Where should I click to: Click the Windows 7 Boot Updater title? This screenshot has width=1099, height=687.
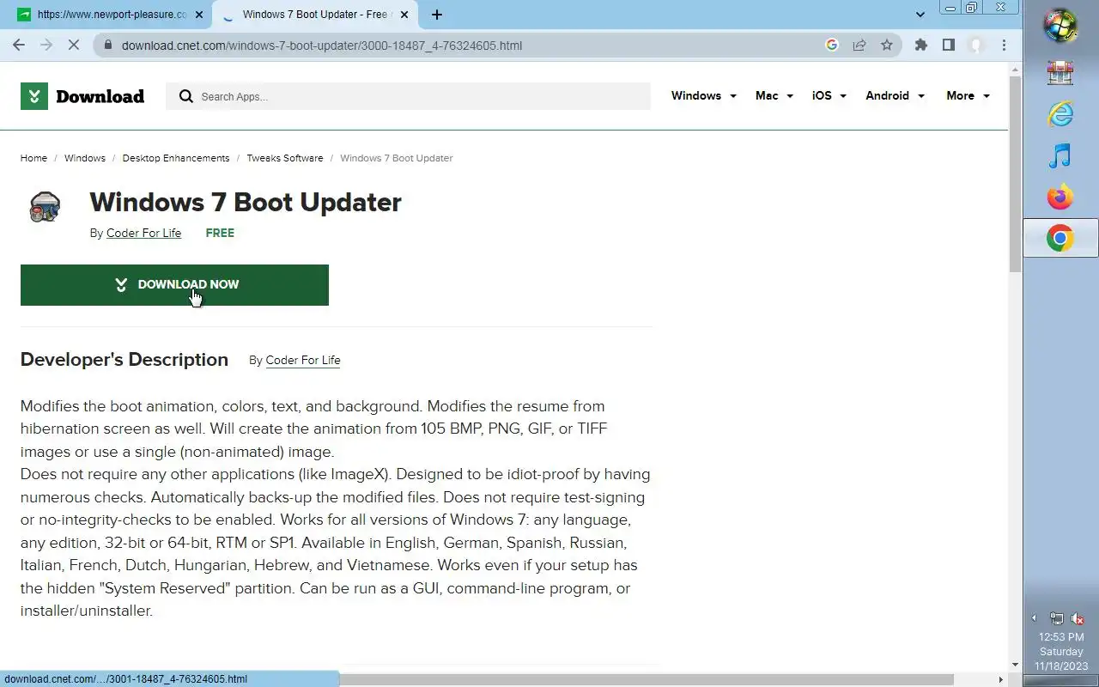[x=246, y=203]
